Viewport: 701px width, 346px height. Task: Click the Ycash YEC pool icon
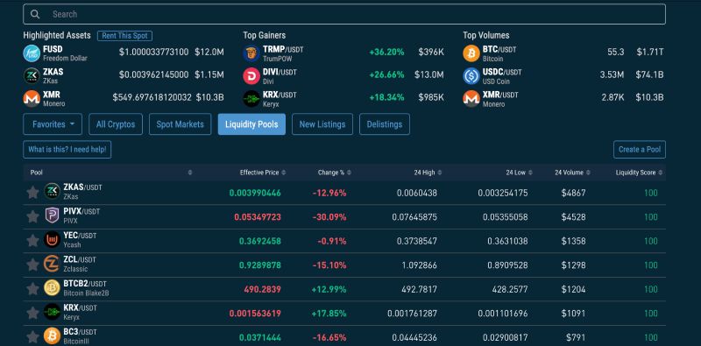click(x=52, y=240)
